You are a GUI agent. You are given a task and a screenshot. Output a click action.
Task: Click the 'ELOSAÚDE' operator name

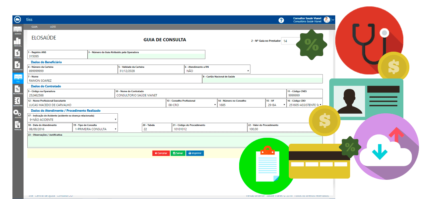click(x=44, y=38)
